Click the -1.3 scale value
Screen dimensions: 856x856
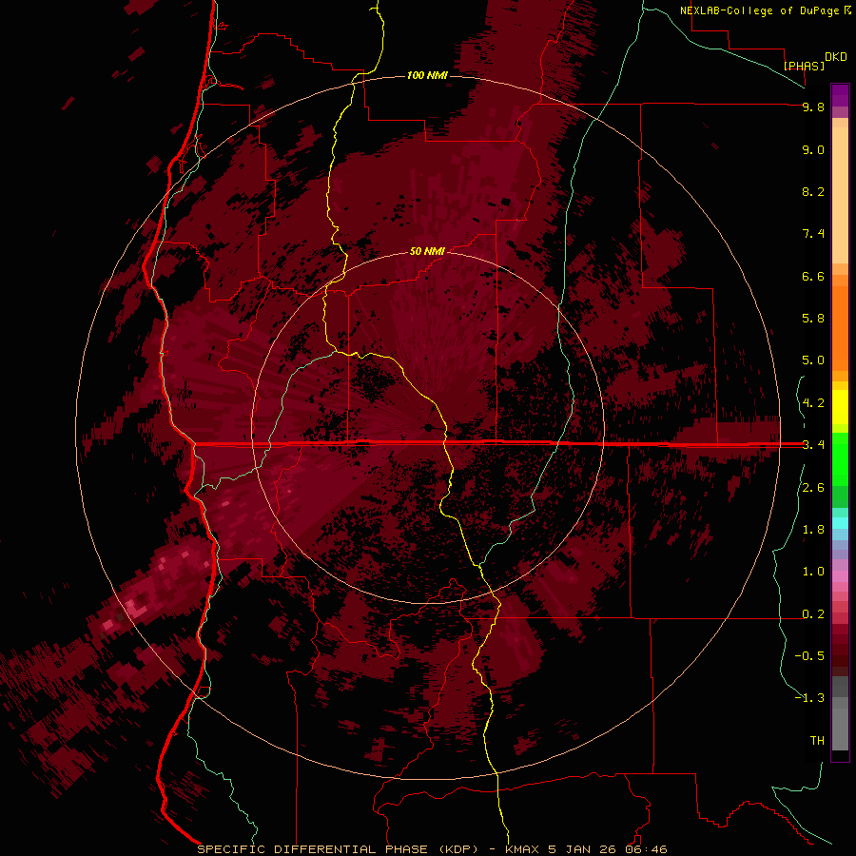809,698
